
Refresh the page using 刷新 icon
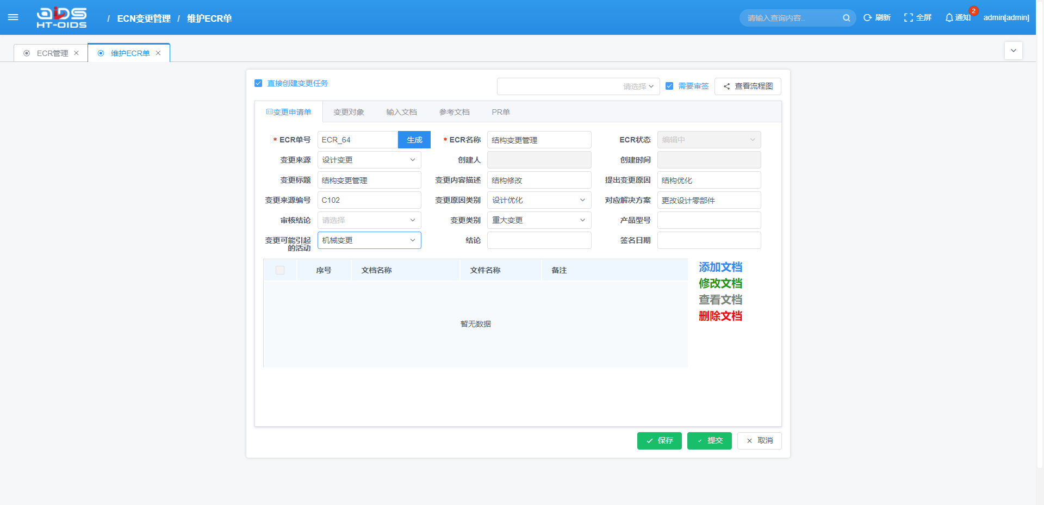[877, 17]
